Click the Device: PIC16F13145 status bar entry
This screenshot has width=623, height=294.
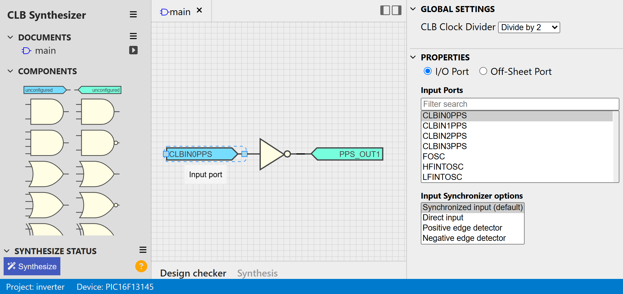coord(115,287)
